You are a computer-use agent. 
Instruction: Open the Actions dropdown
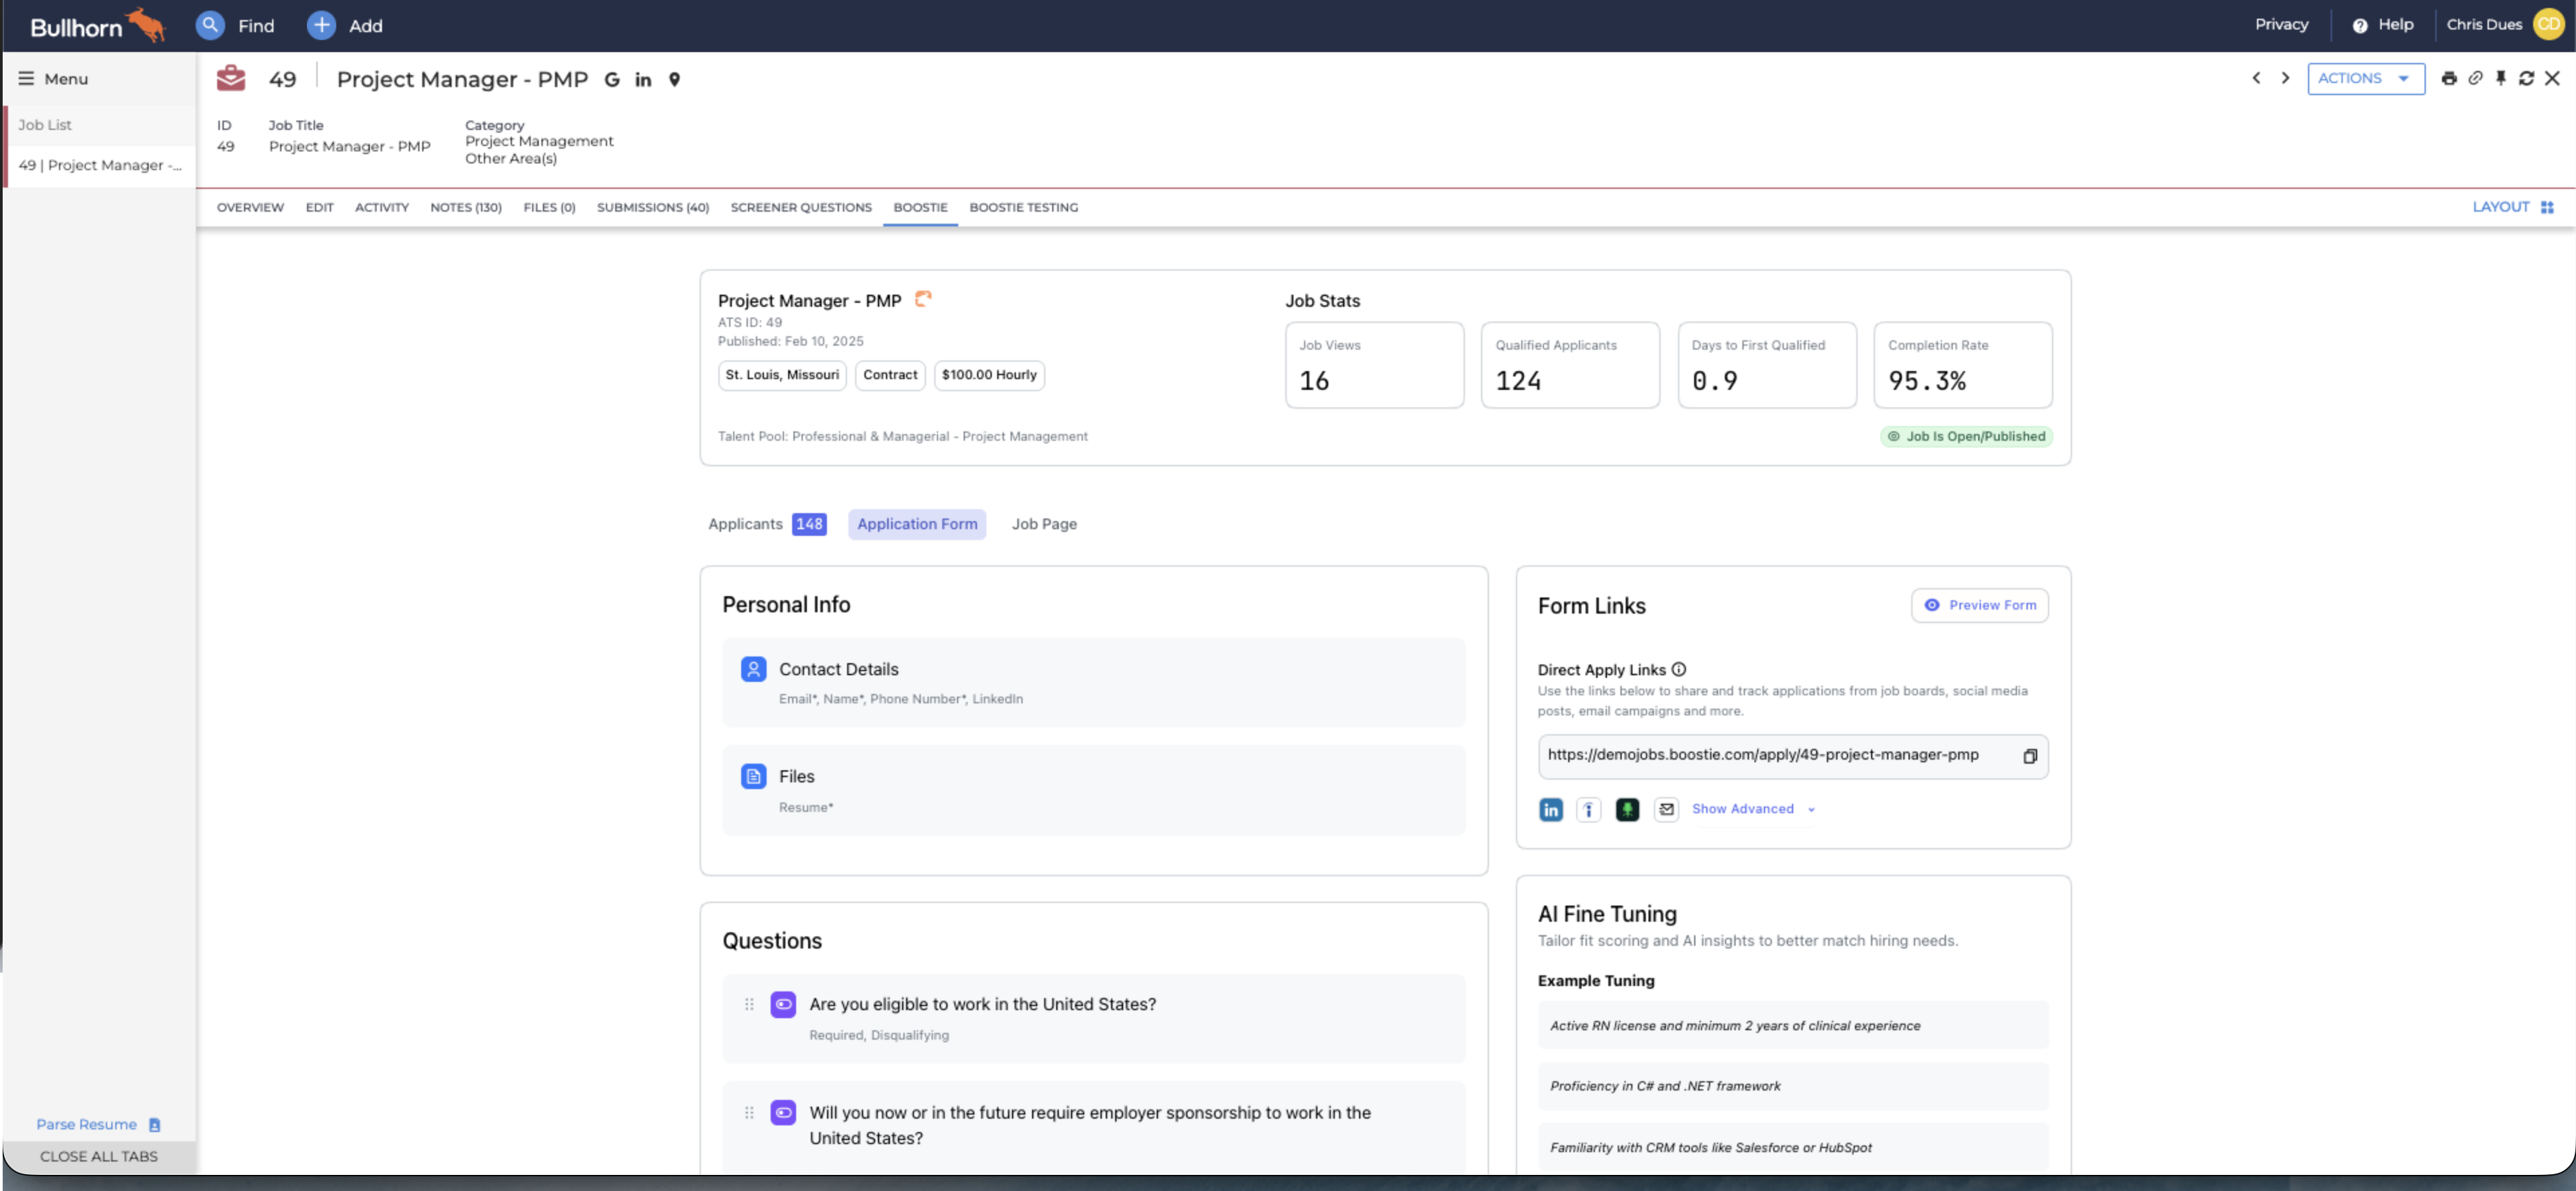tap(2365, 79)
